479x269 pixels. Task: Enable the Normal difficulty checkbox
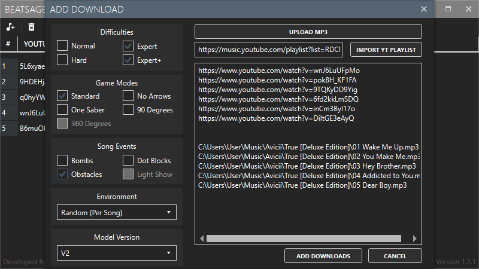click(x=62, y=46)
